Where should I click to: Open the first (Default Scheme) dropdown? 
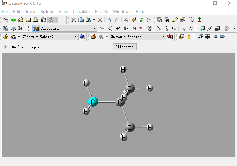[x=76, y=37]
